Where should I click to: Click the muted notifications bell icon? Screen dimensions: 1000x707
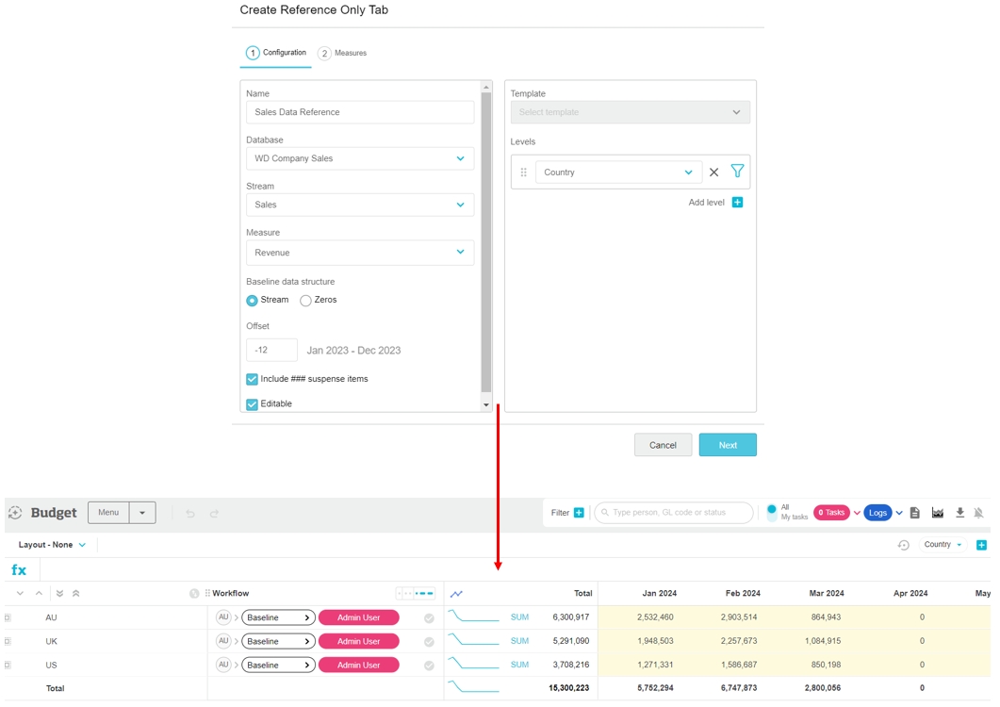click(x=978, y=513)
